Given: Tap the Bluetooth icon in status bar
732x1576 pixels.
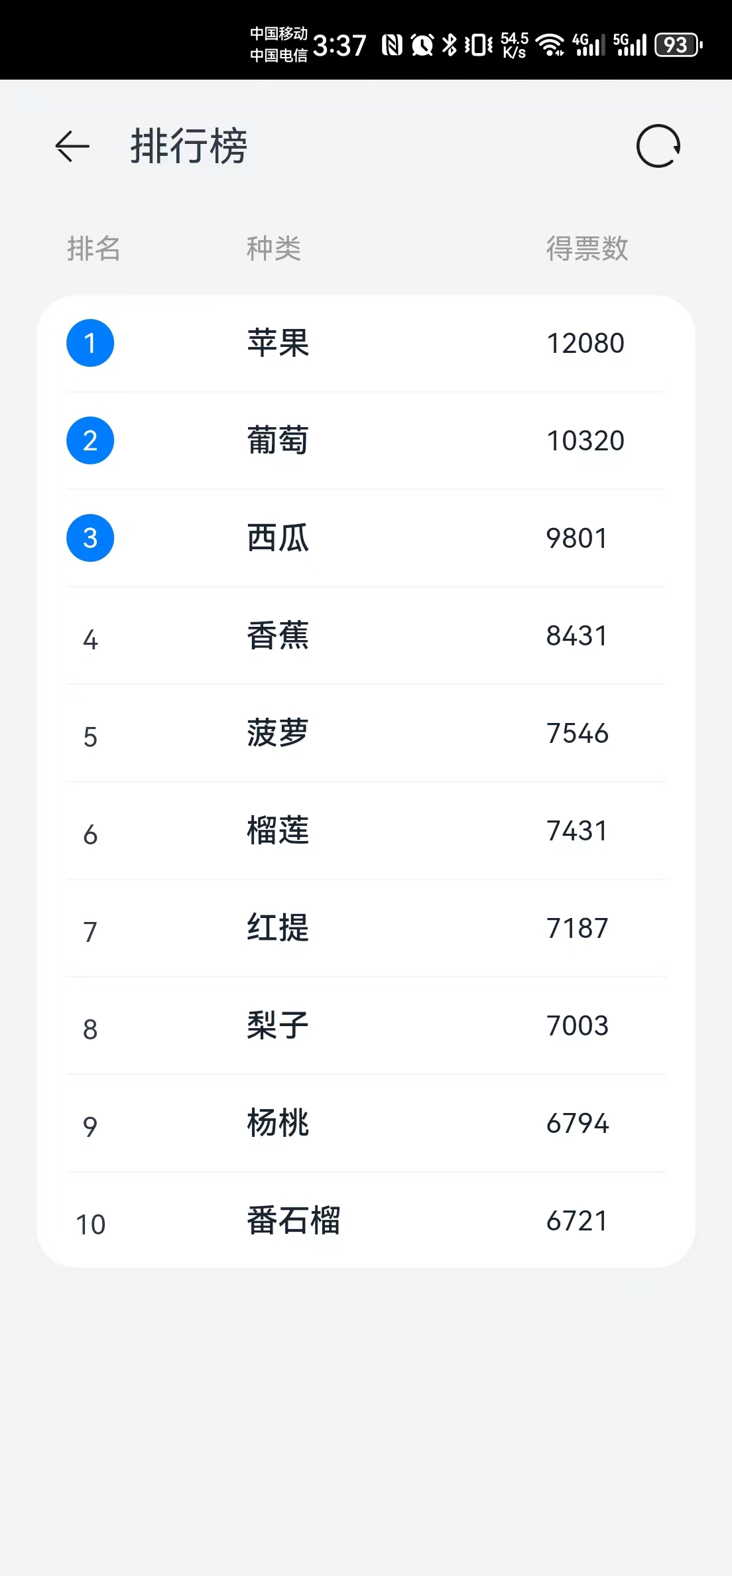Looking at the screenshot, I should [x=450, y=45].
